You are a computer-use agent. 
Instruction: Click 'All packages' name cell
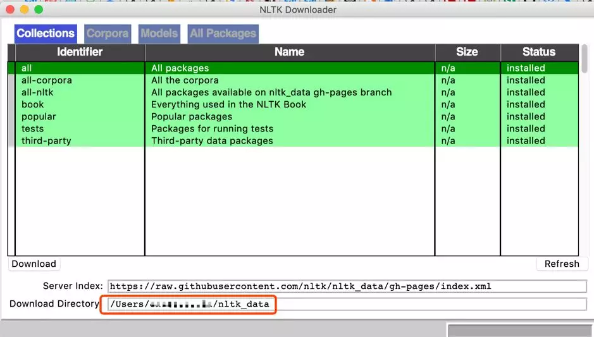180,68
